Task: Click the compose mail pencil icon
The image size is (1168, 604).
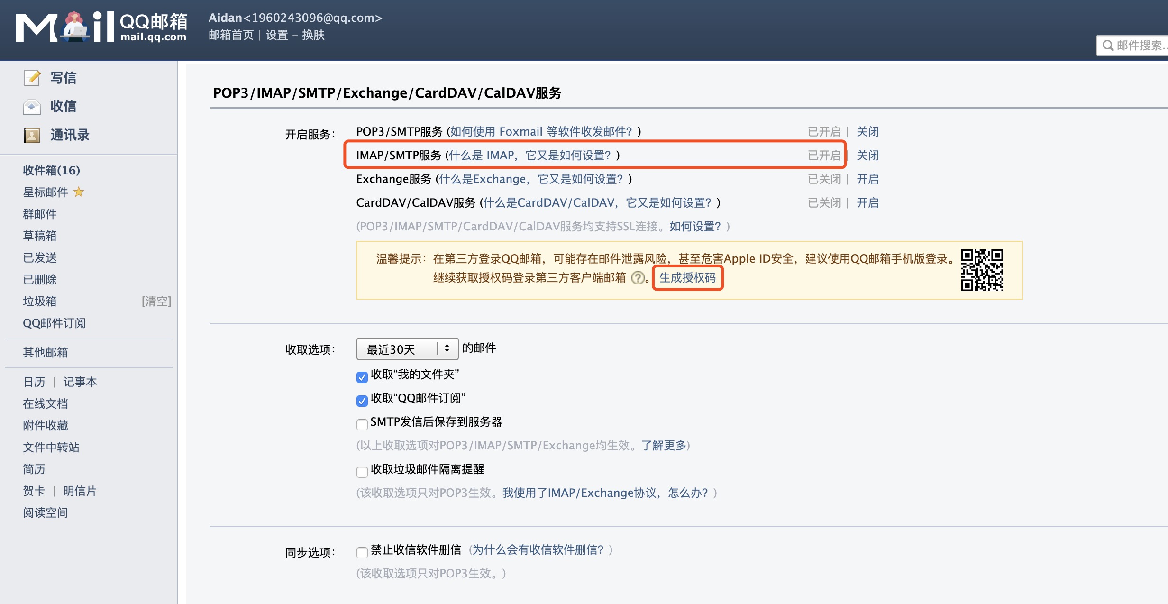Action: point(32,78)
